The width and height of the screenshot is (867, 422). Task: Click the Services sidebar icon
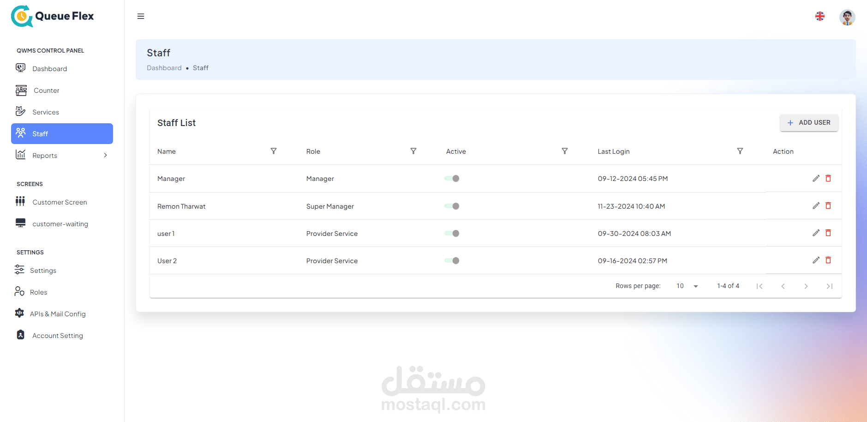click(x=21, y=111)
